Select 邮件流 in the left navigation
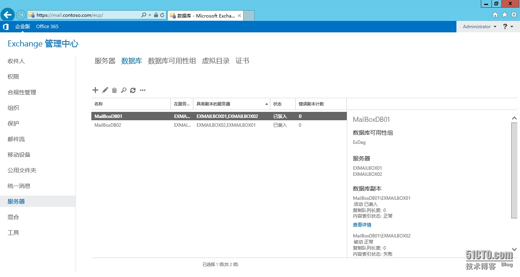Screen dimensions: 520x277 coord(16,139)
